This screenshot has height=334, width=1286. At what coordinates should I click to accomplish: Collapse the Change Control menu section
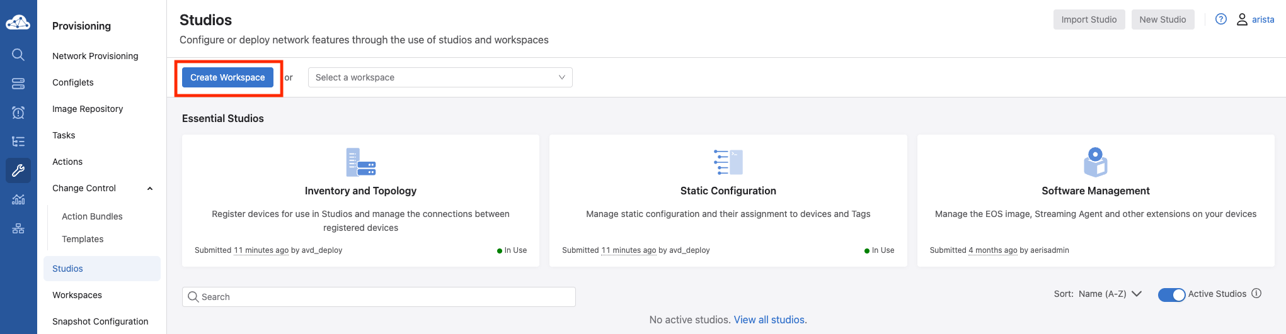[x=150, y=189]
